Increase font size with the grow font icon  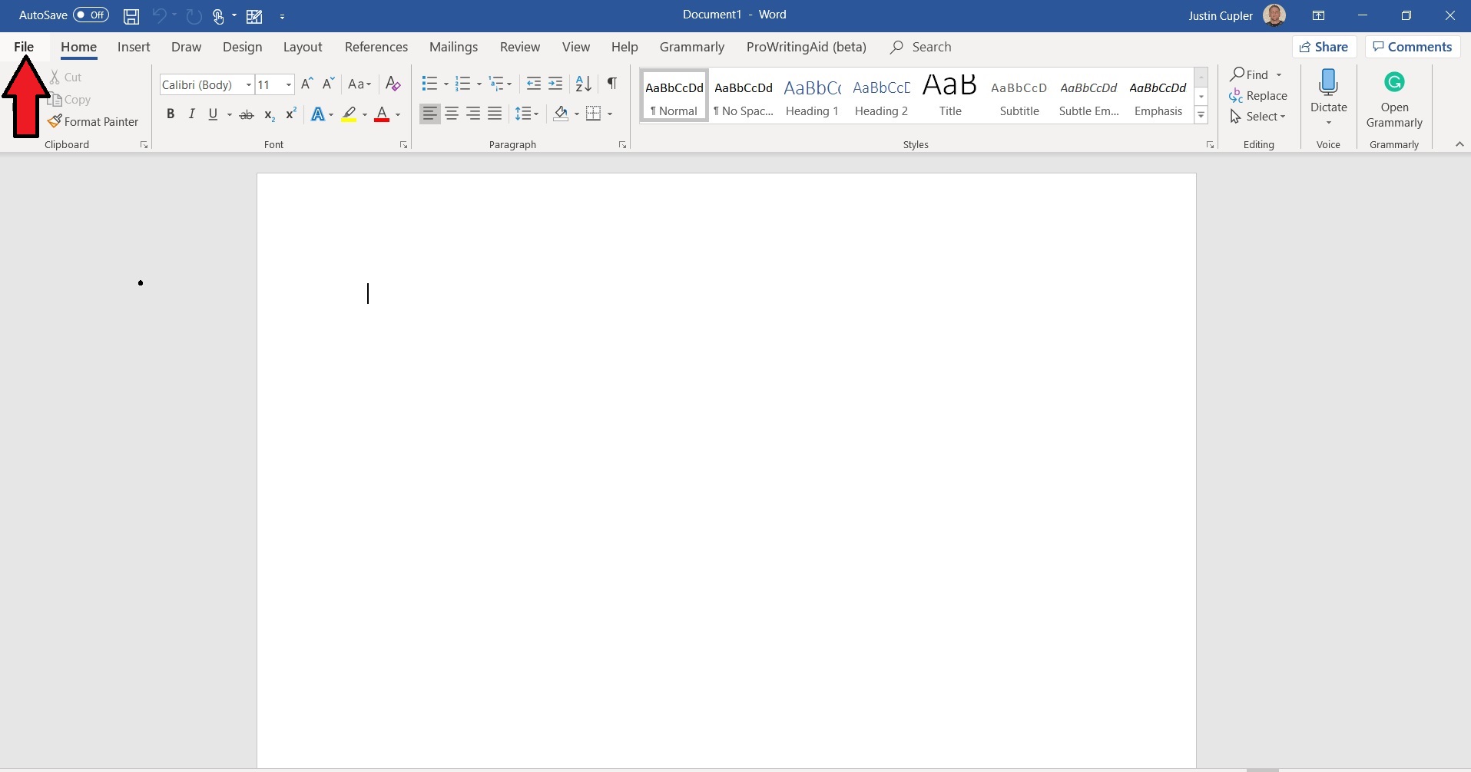coord(306,84)
